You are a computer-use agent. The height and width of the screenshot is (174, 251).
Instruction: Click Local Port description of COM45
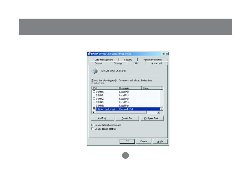pos(124,92)
